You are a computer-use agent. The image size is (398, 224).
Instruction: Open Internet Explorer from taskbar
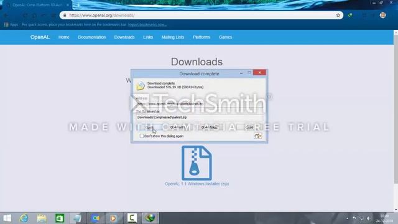coord(24,218)
